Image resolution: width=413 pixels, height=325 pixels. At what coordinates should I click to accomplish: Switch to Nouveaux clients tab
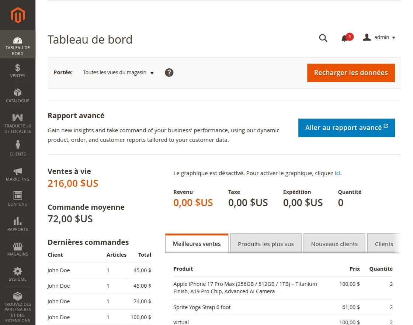coord(334,244)
